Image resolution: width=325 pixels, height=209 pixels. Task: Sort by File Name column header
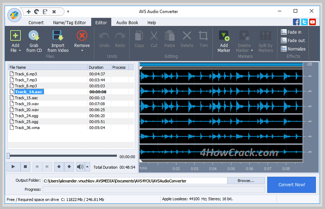(x=48, y=67)
